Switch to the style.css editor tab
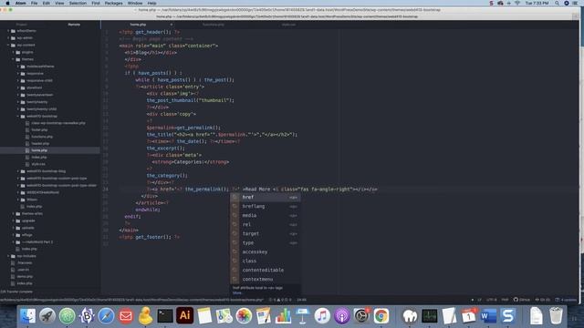Image resolution: width=584 pixels, height=328 pixels. point(288,25)
